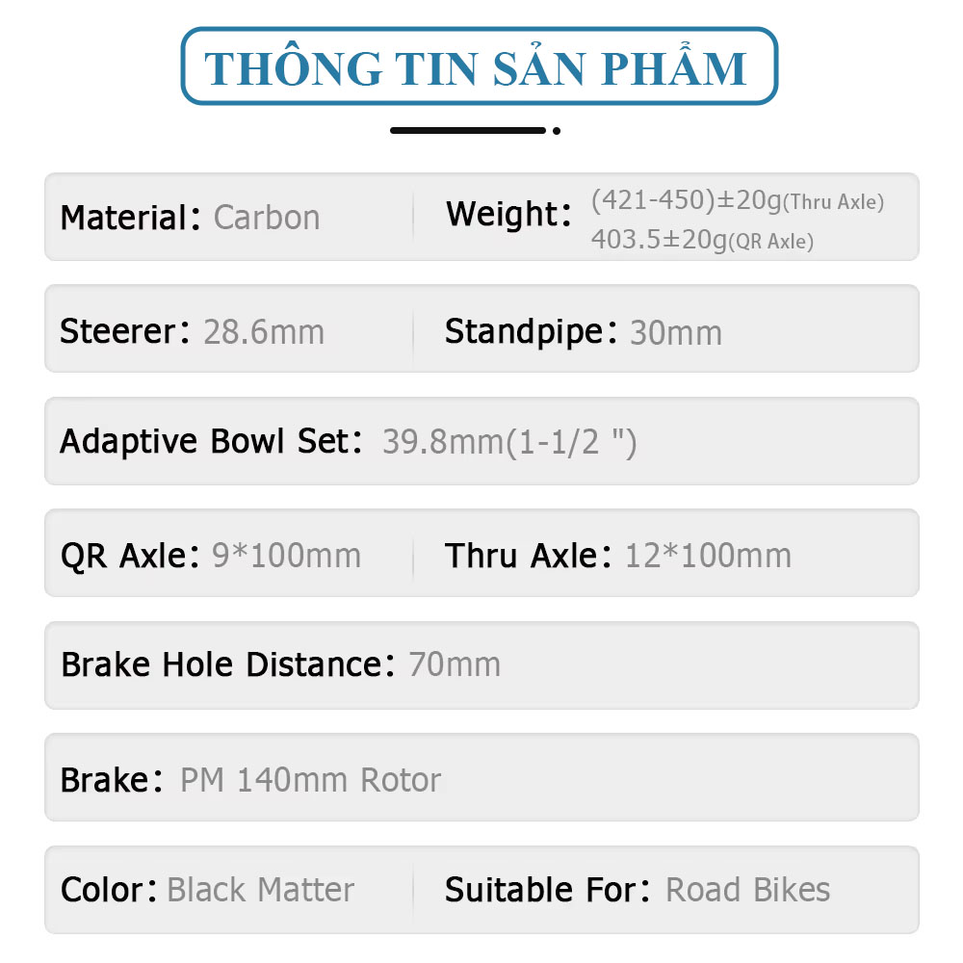
Task: Select the Black Matter color value
Action: [260, 890]
